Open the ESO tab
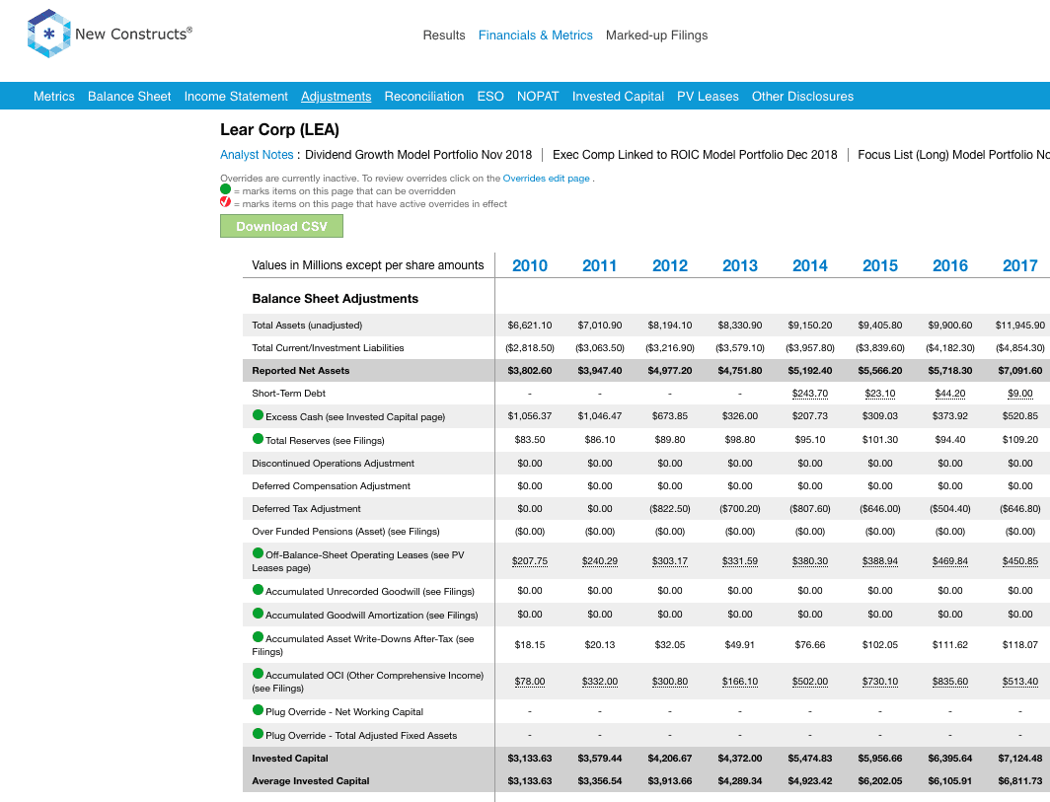 pyautogui.click(x=490, y=97)
